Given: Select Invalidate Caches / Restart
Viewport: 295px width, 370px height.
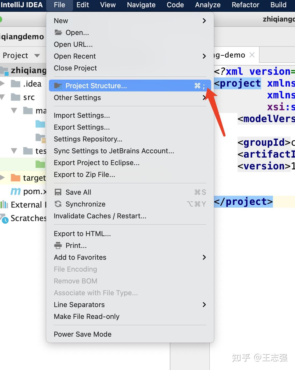Looking at the screenshot, I should click(x=100, y=216).
